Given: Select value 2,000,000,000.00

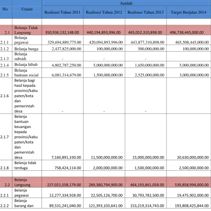Looking at the screenshot, I should tap(108, 168).
